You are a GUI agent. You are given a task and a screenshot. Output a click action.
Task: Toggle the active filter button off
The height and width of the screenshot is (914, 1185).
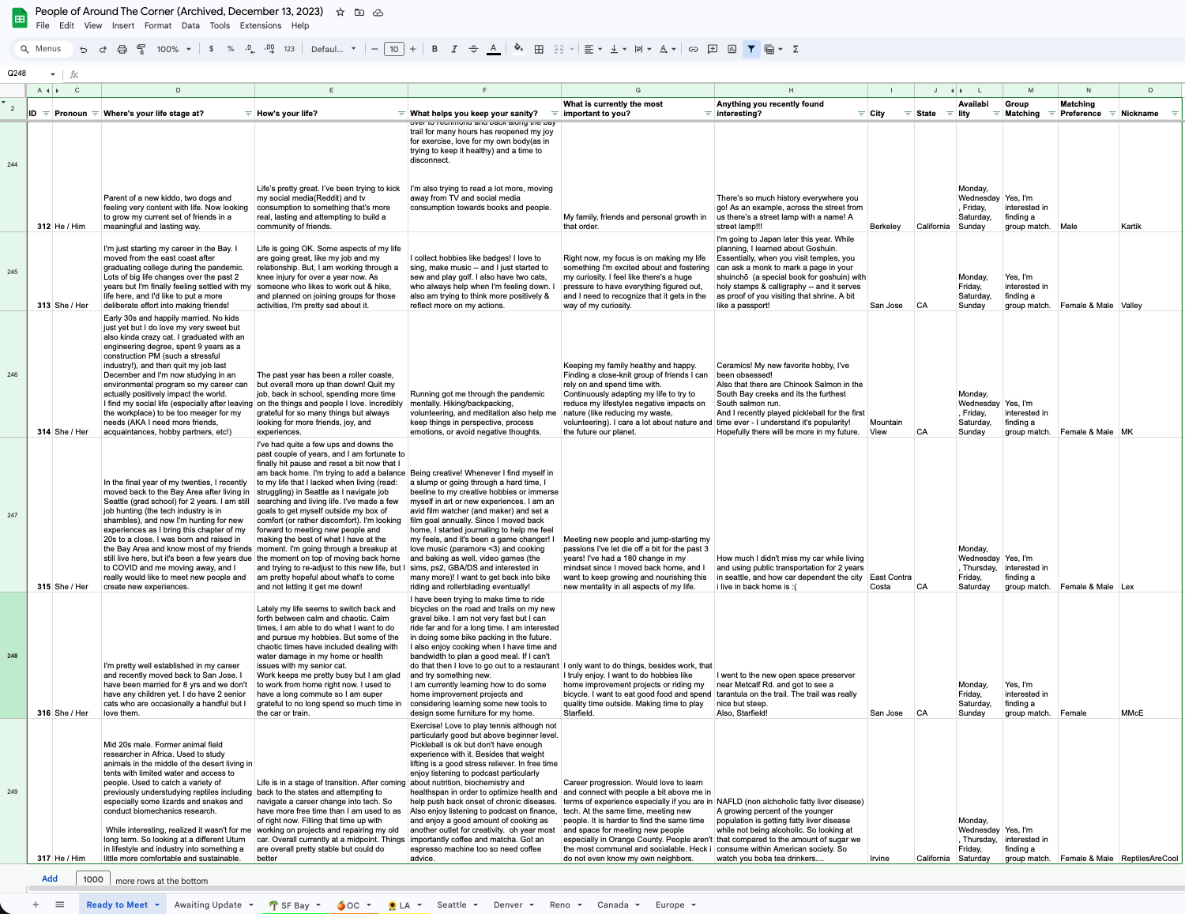pyautogui.click(x=751, y=49)
